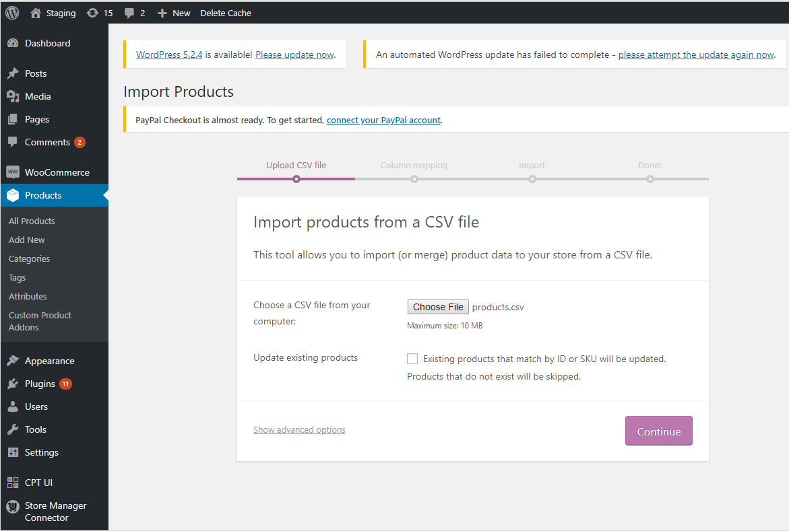This screenshot has width=789, height=531.
Task: Click the Staging home icon
Action: pyautogui.click(x=35, y=13)
